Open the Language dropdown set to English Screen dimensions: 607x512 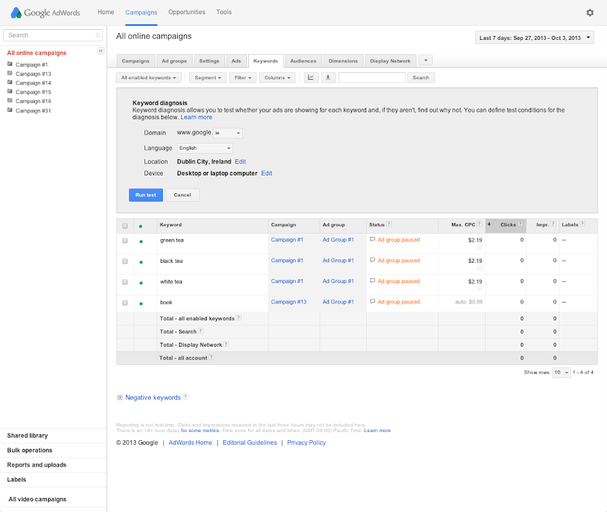pyautogui.click(x=205, y=148)
